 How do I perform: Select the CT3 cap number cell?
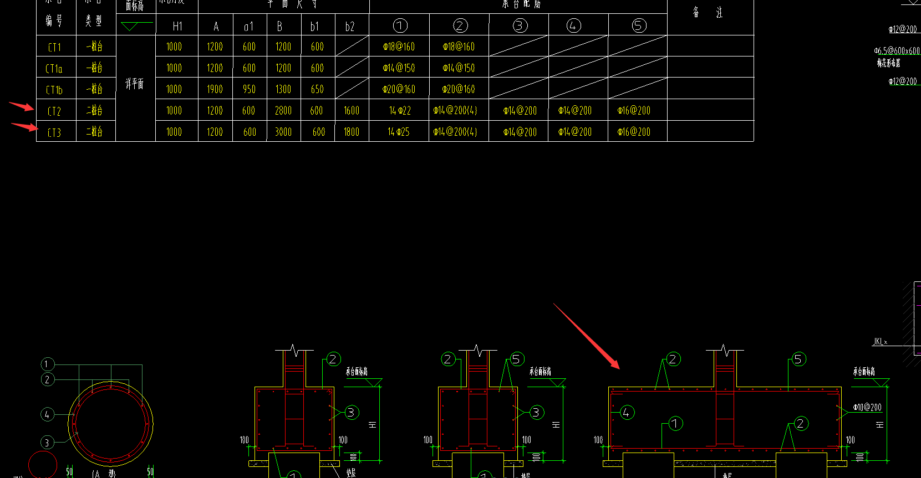coord(54,132)
